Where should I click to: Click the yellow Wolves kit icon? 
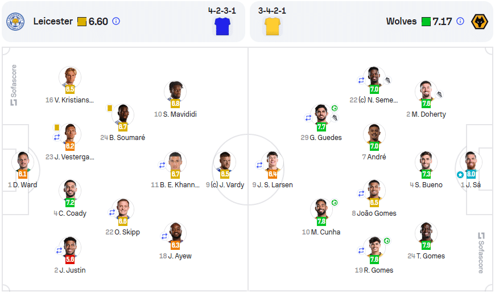(x=272, y=27)
